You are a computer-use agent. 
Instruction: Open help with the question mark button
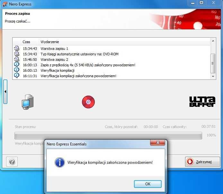tap(12, 162)
